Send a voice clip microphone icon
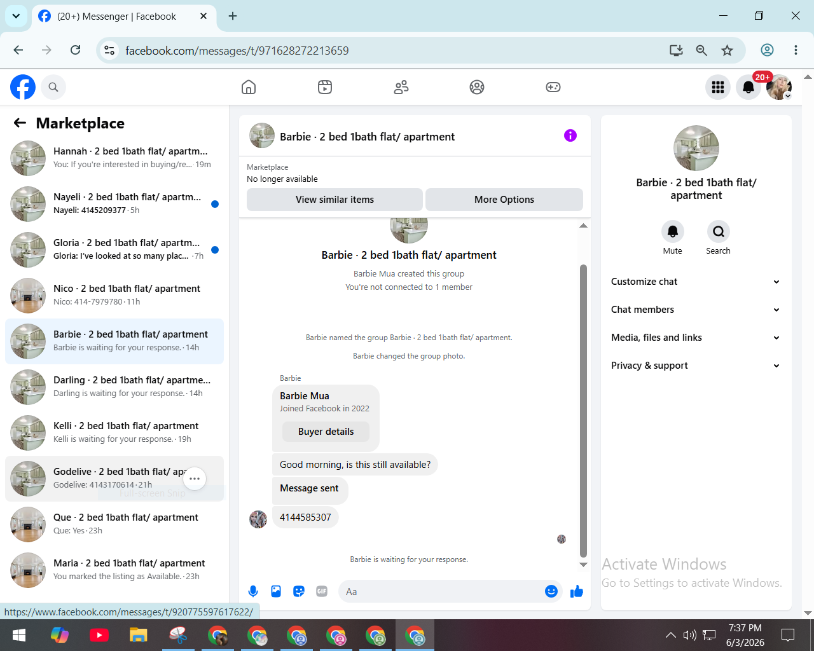 click(253, 591)
